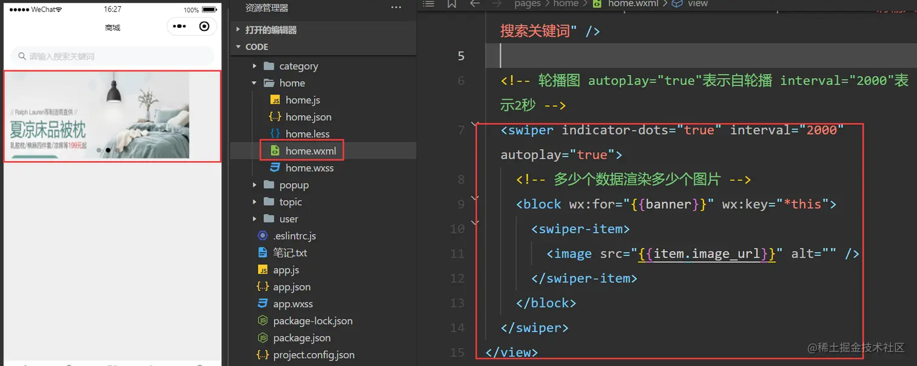Click the app.wxss file icon

263,304
